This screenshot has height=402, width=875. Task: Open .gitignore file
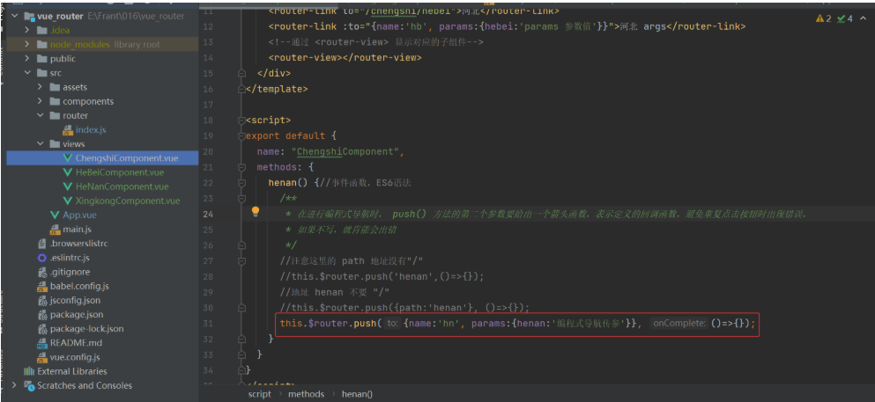tap(70, 272)
